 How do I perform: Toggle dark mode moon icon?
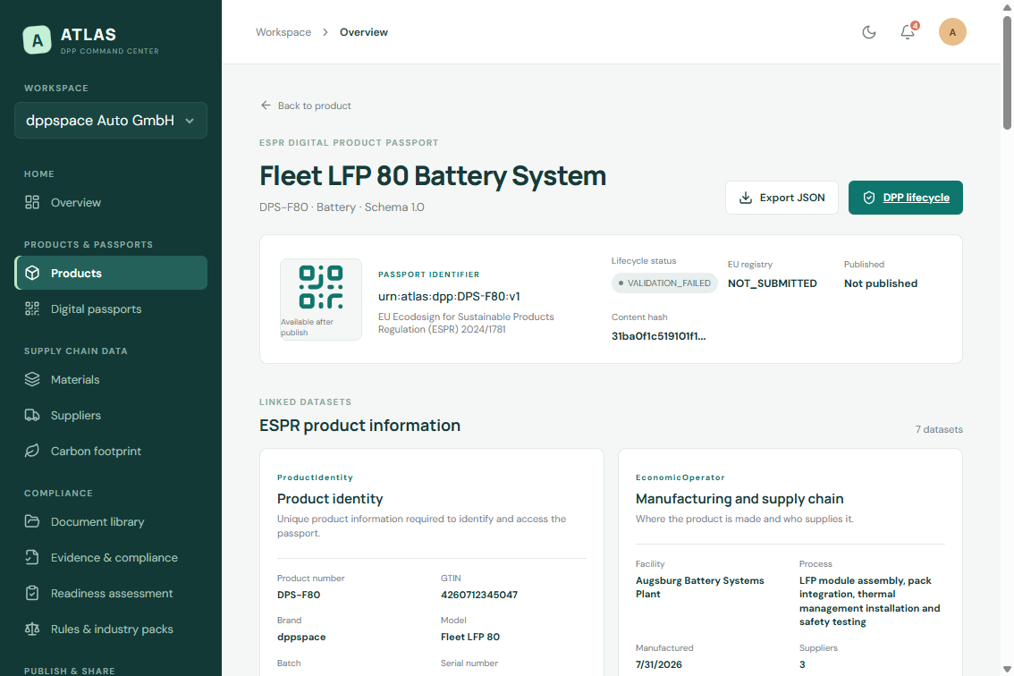(869, 32)
